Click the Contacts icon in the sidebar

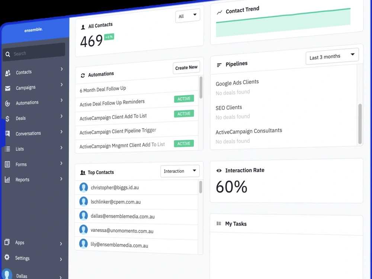(7, 73)
